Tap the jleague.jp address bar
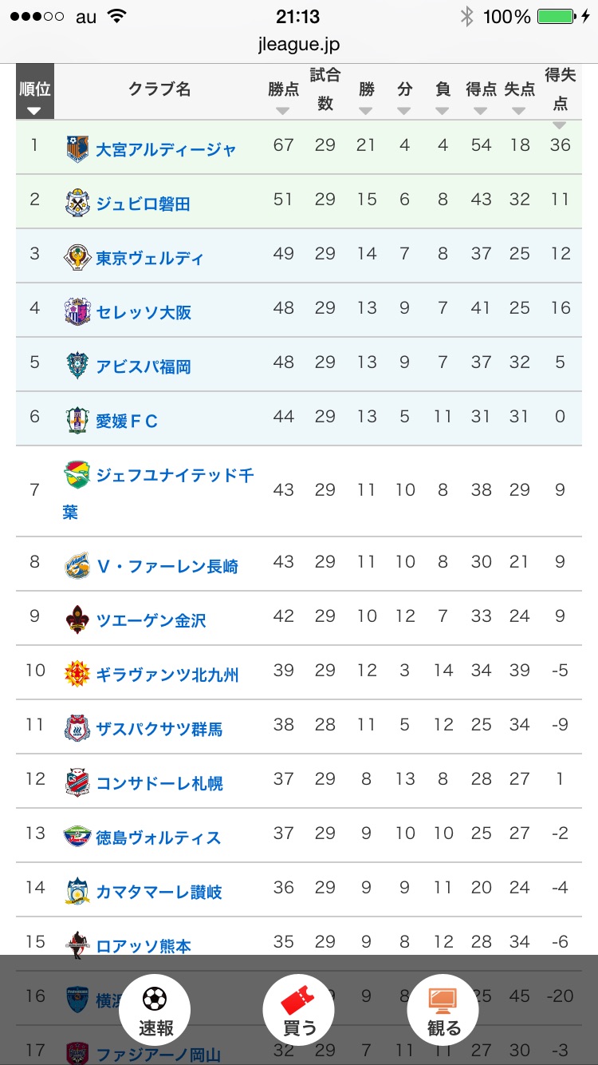 tap(299, 45)
